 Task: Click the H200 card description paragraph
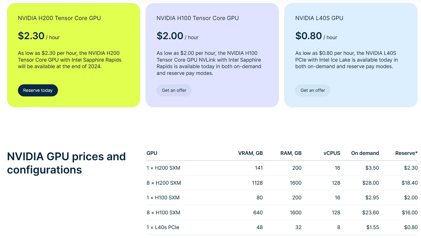[x=70, y=60]
